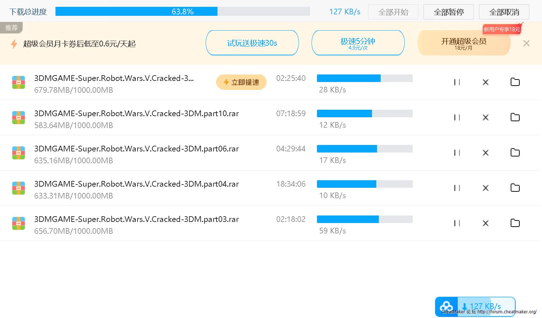Click 全部取消 to cancel all
Image resolution: width=542 pixels, height=318 pixels.
[504, 12]
